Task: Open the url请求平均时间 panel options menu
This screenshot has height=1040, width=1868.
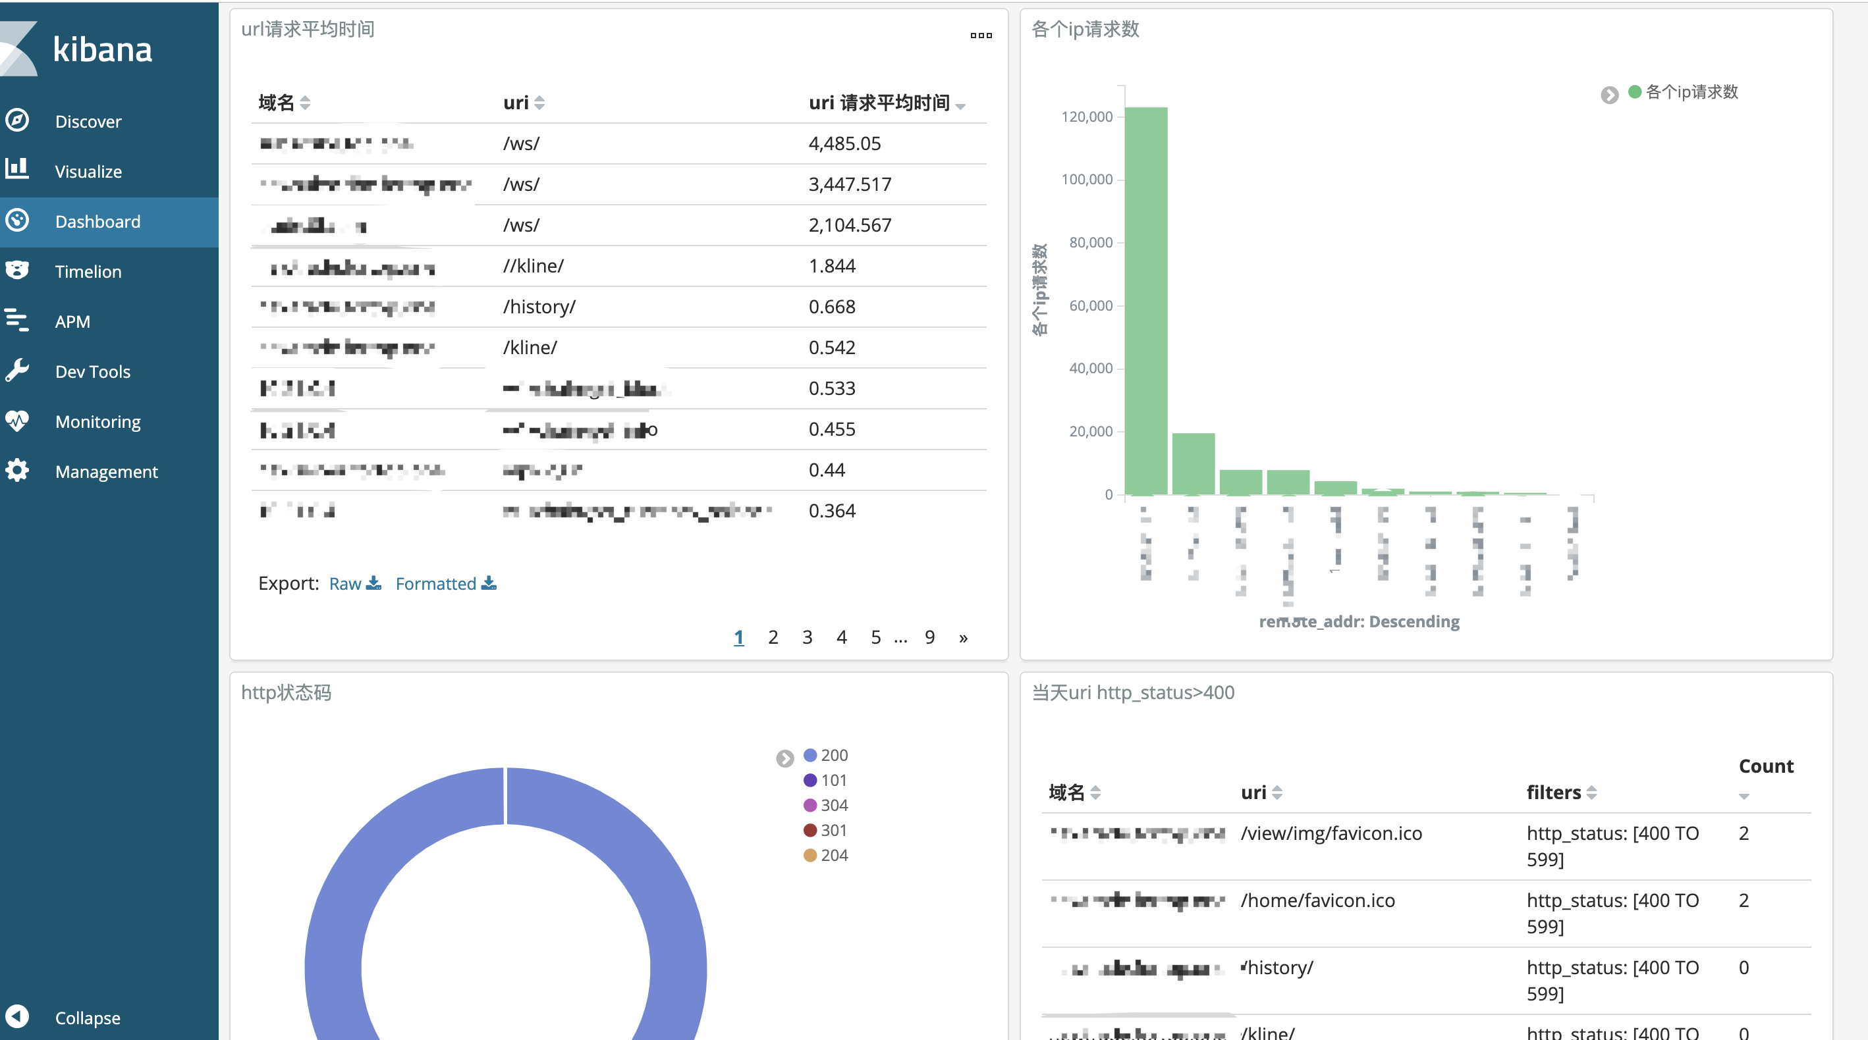Action: pos(981,36)
